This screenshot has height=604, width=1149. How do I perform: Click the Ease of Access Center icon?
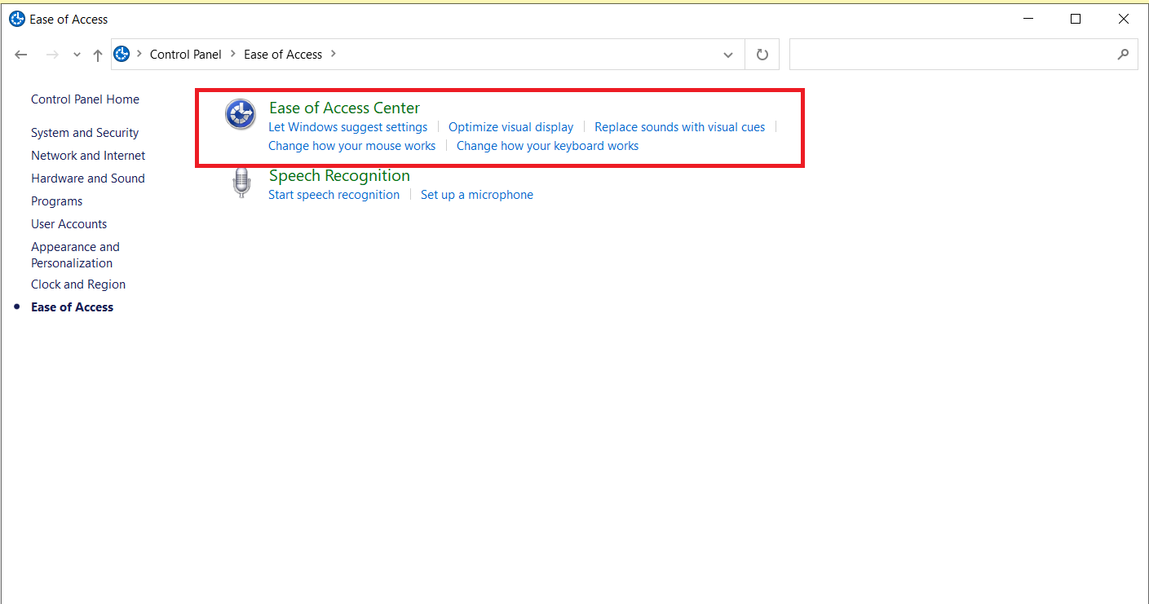pyautogui.click(x=241, y=115)
